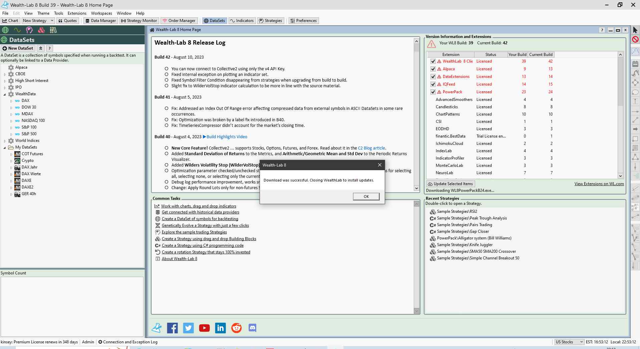Open Preferences from the toolbar
Image resolution: width=640 pixels, height=349 pixels.
(303, 21)
